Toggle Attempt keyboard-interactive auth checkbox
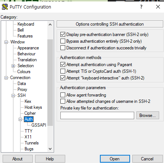Viewport: 164px width, 163px height. (x=63, y=78)
